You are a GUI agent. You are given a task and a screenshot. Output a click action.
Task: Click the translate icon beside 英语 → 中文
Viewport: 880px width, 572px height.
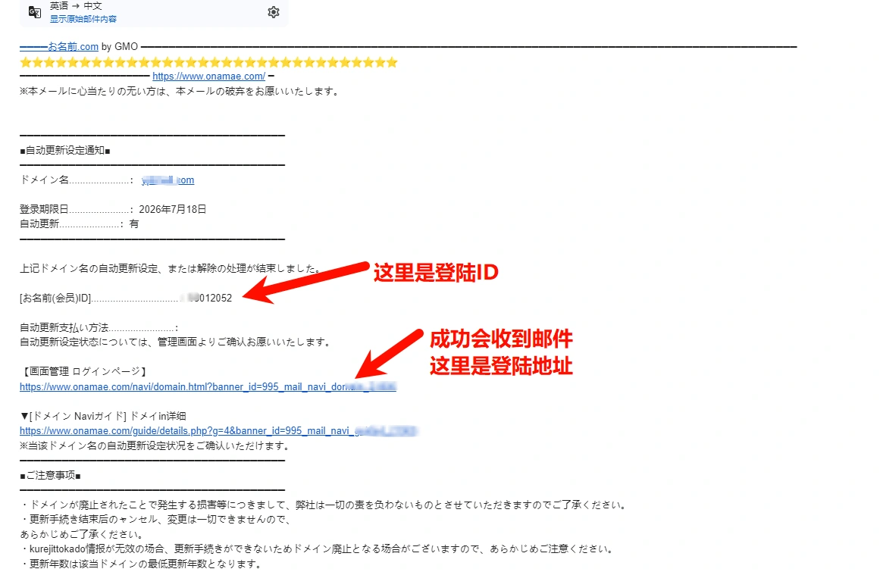coord(34,12)
